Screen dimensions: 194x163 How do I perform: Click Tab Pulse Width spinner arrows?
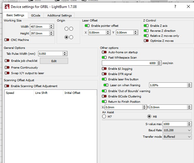(x=65, y=54)
